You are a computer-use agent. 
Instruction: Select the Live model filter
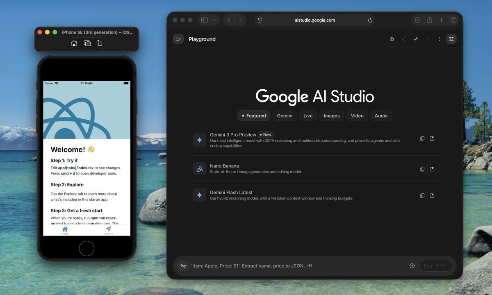coord(308,116)
